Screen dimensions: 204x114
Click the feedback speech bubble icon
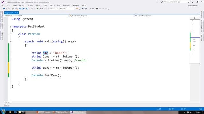click(162, 2)
